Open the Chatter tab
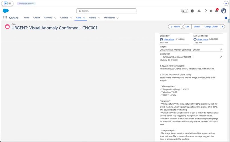The width and height of the screenshot is (230, 142). point(37,18)
